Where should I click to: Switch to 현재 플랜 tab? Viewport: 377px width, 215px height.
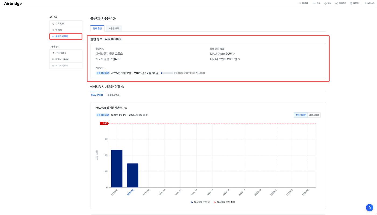(x=97, y=28)
